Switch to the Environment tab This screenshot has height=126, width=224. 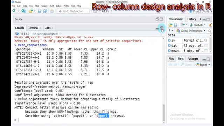(176, 19)
